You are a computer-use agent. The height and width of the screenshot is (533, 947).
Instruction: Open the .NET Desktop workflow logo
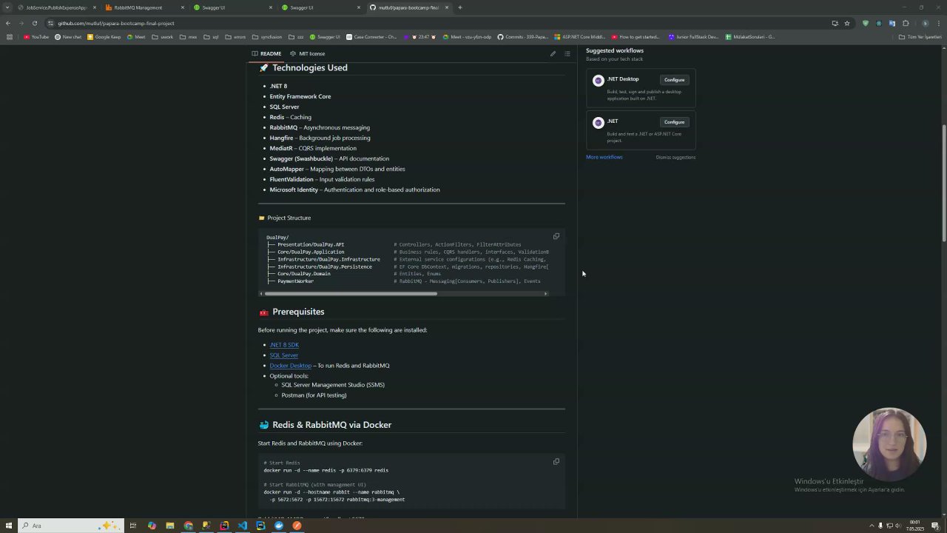pyautogui.click(x=599, y=81)
